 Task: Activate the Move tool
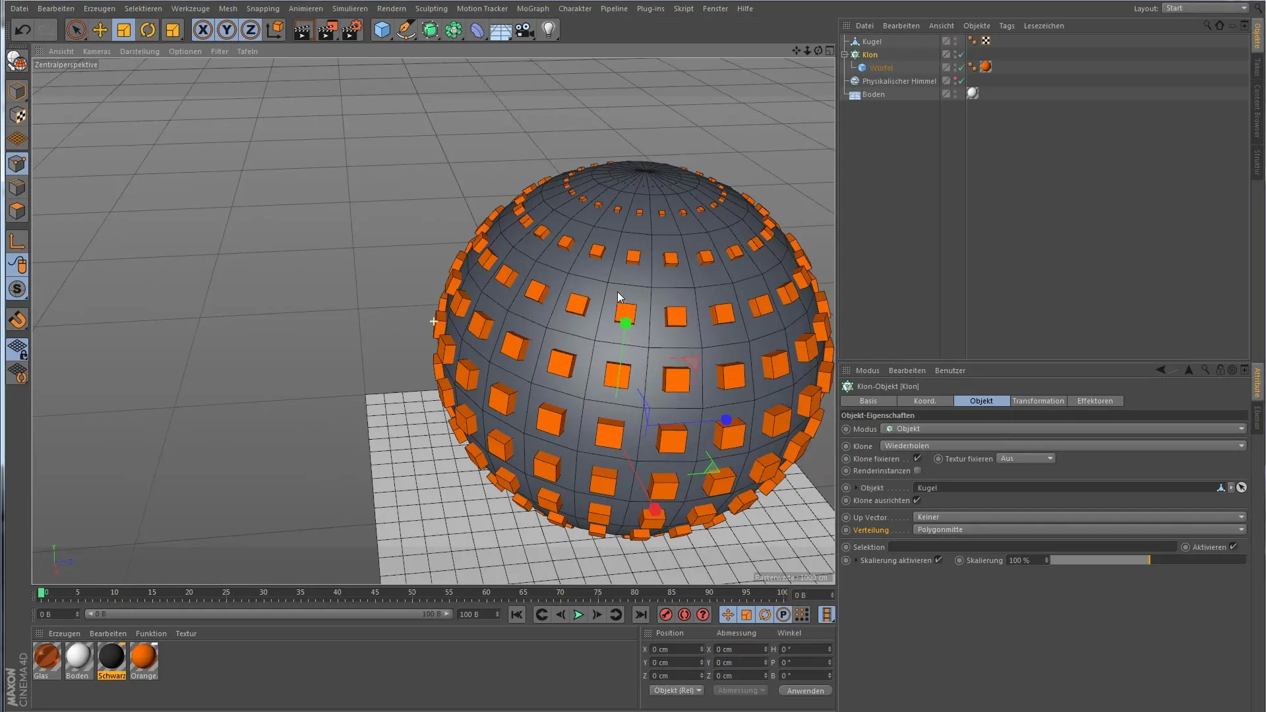click(x=100, y=30)
